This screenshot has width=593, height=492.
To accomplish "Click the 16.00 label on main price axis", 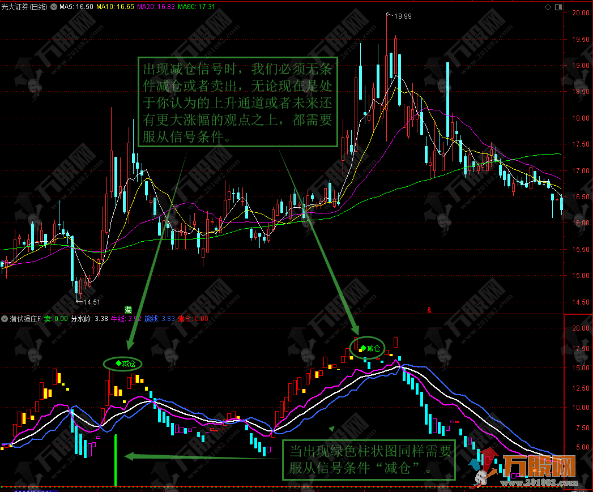I will 581,223.
